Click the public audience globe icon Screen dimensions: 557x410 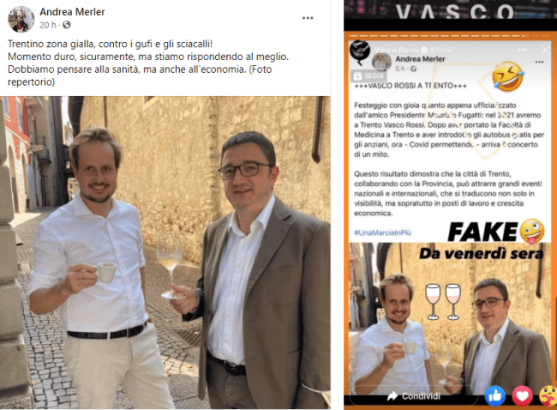pyautogui.click(x=67, y=25)
